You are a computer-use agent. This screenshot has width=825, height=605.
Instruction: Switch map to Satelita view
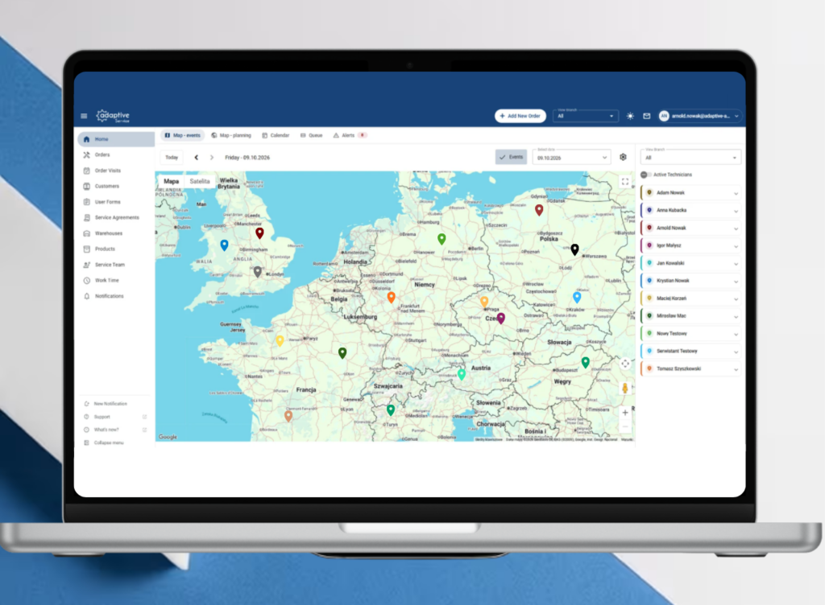click(200, 181)
